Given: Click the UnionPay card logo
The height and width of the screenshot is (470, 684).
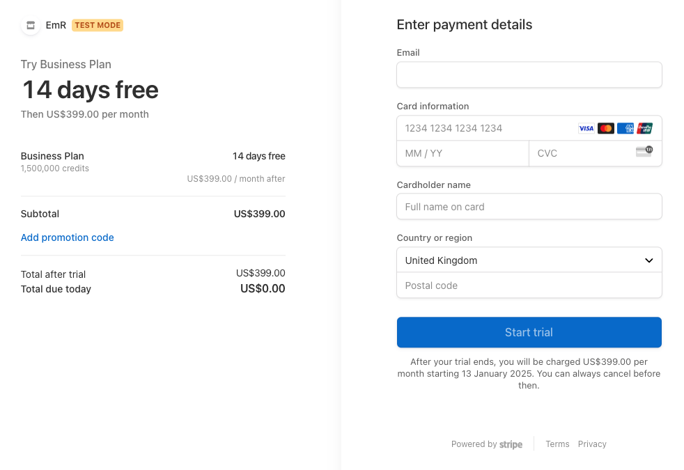Looking at the screenshot, I should coord(644,129).
